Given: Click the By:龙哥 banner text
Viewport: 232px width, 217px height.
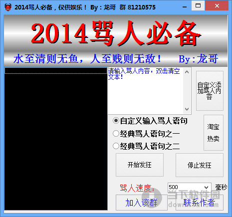Looking at the screenshot, I should (198, 59).
